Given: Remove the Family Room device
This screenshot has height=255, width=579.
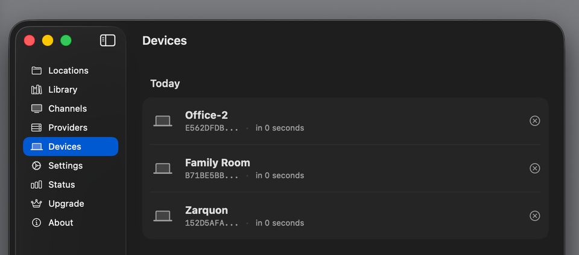Looking at the screenshot, I should pos(534,168).
